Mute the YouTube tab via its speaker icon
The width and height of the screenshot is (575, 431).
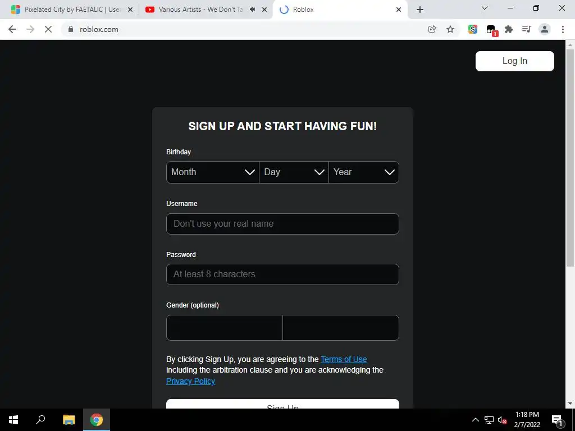[x=252, y=10]
